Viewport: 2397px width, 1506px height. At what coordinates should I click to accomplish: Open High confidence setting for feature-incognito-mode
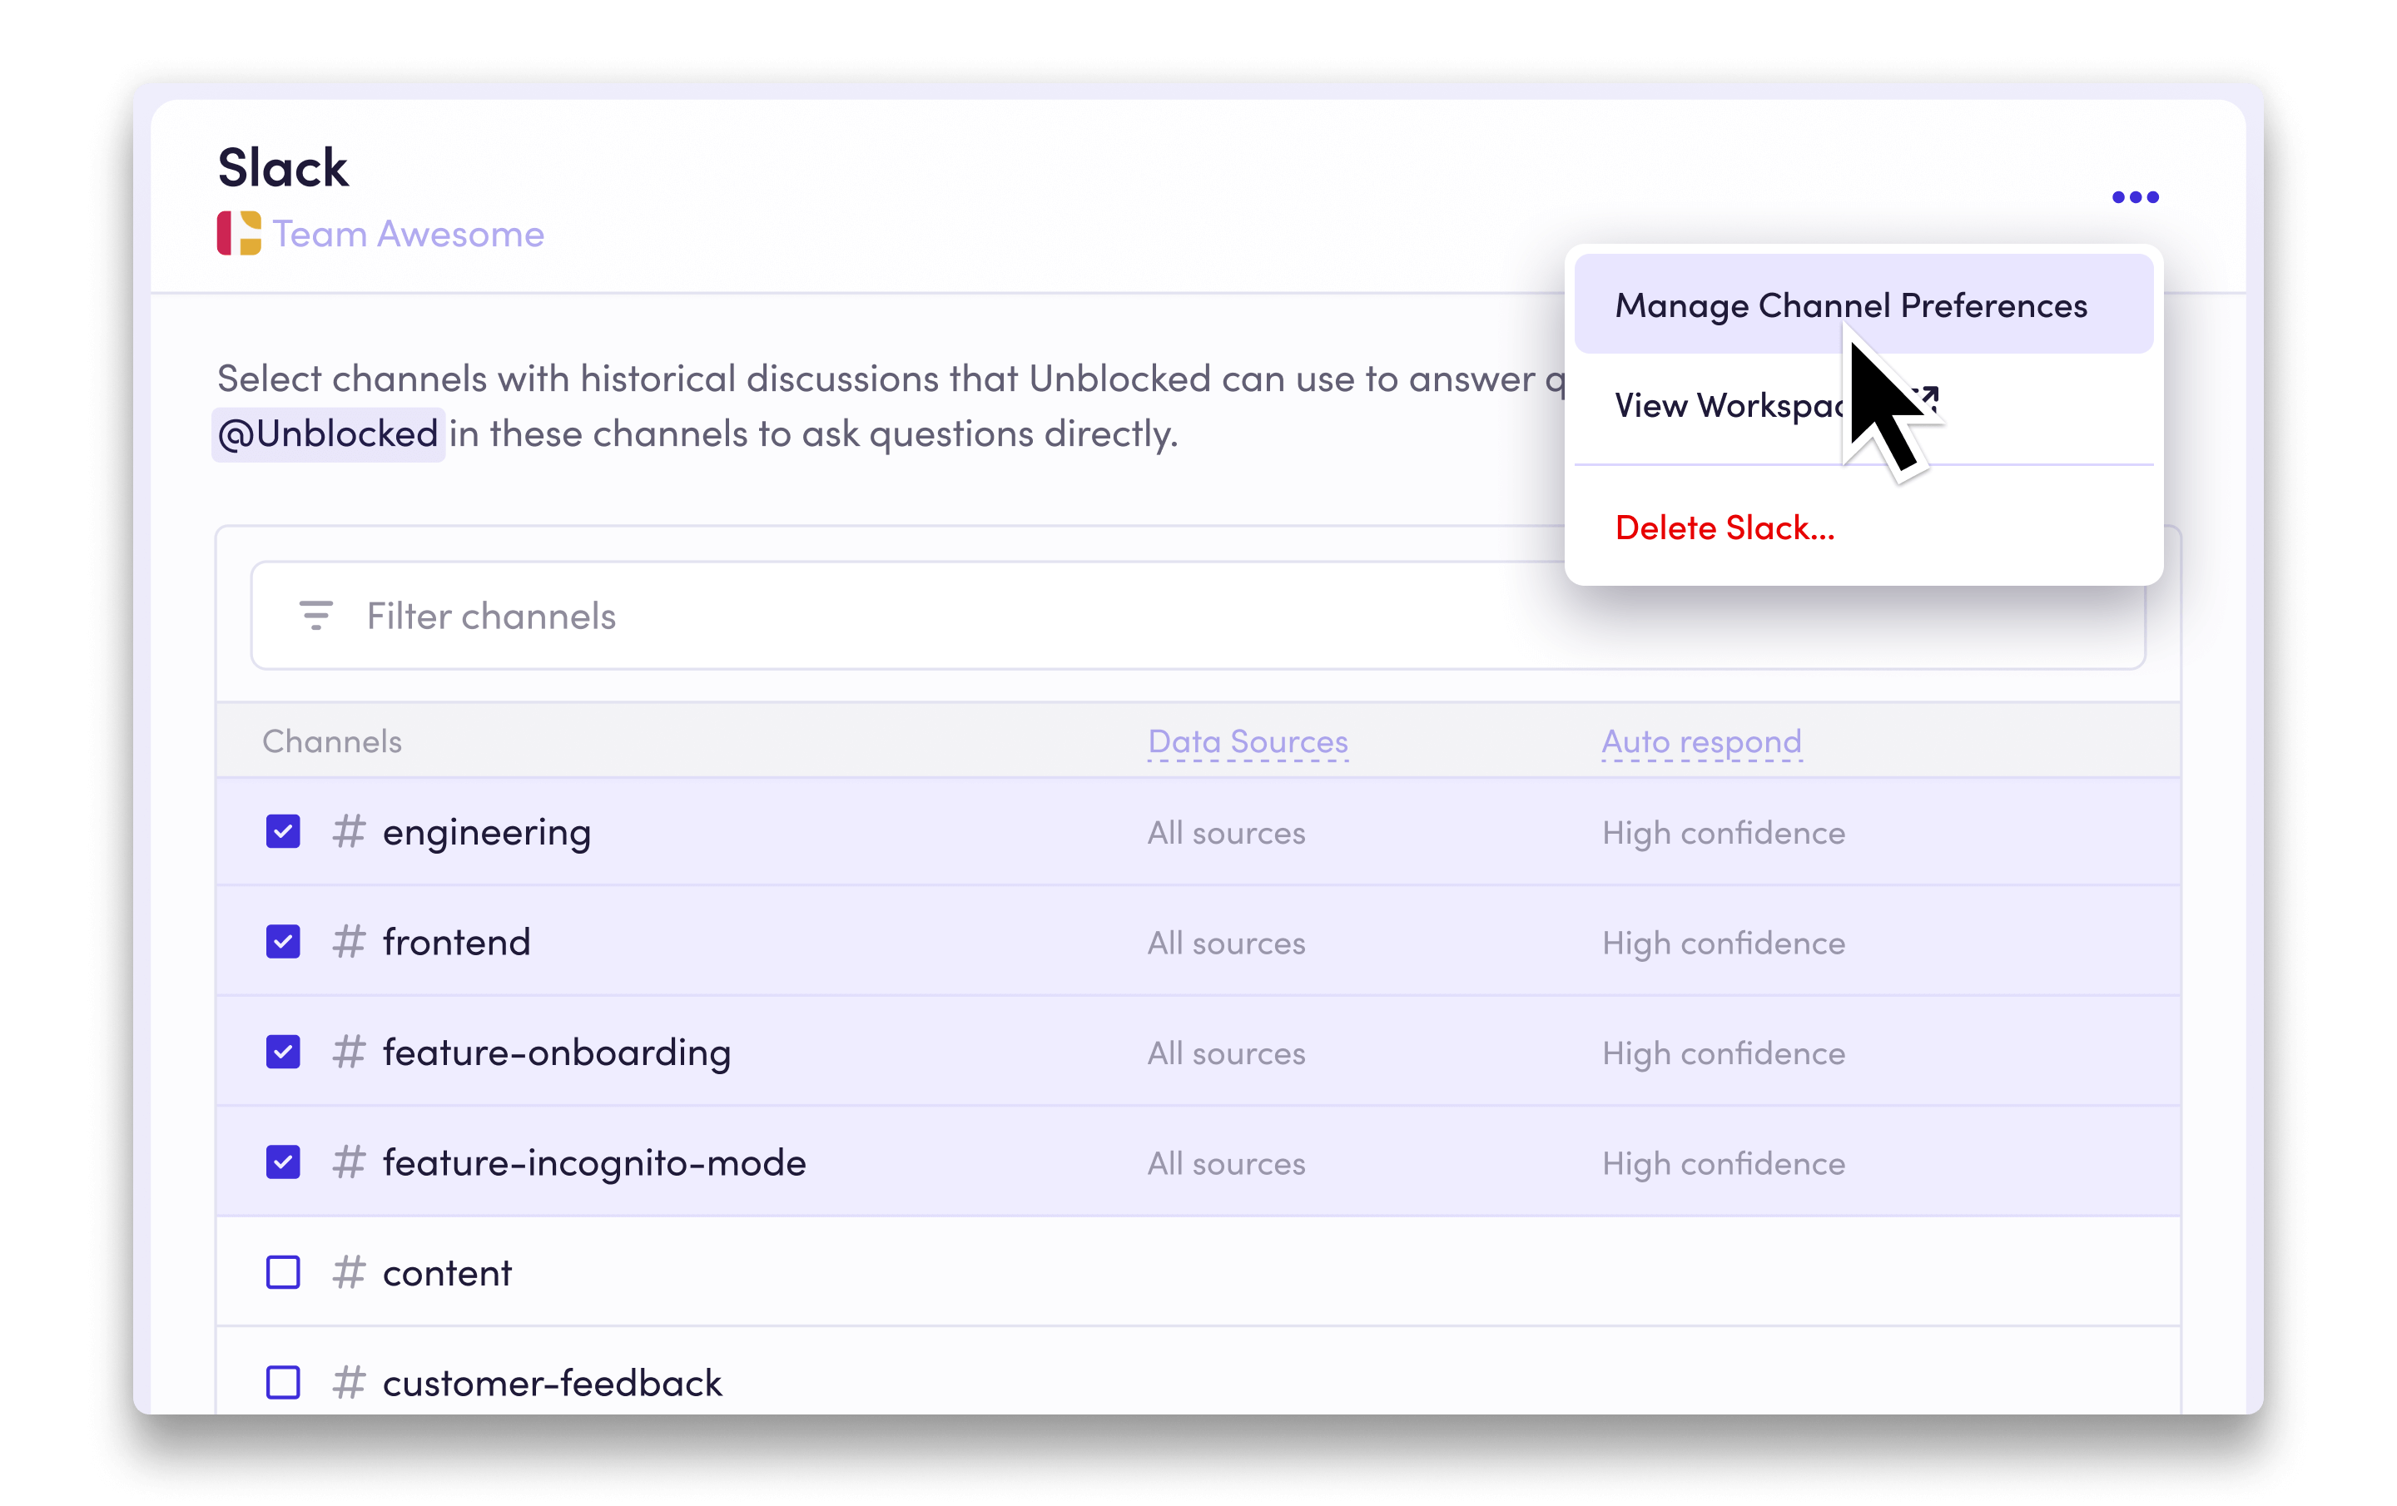[x=1723, y=1165]
